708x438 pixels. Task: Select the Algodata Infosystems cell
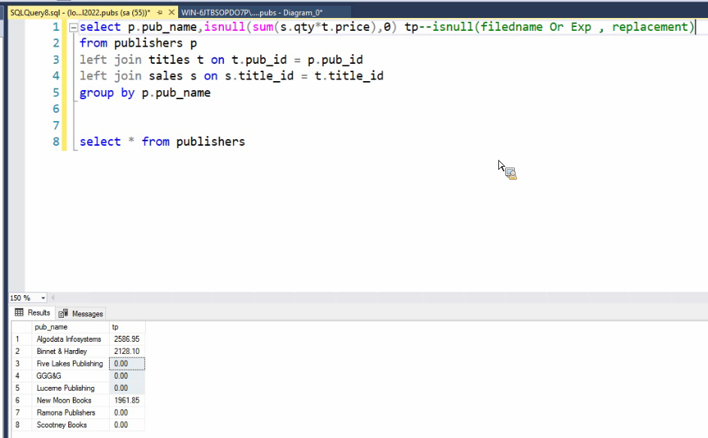71,339
